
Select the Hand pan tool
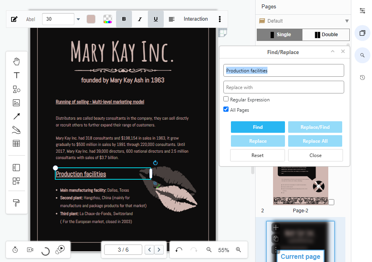point(16,61)
